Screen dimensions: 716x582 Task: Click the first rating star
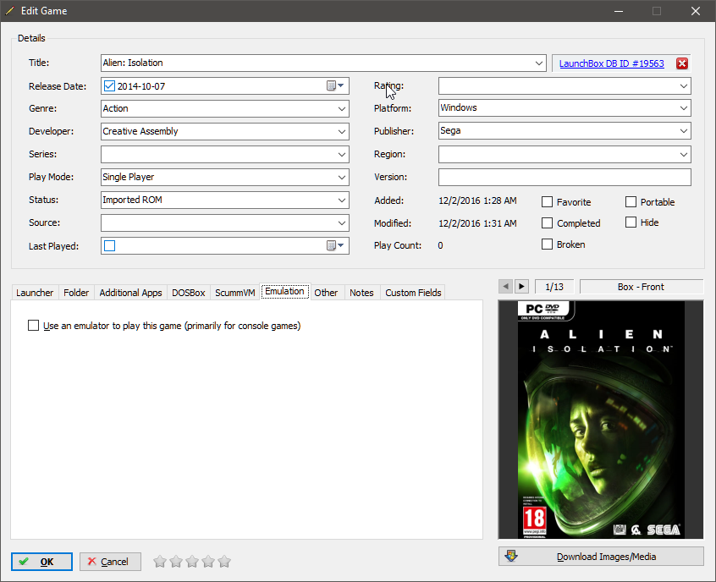160,562
